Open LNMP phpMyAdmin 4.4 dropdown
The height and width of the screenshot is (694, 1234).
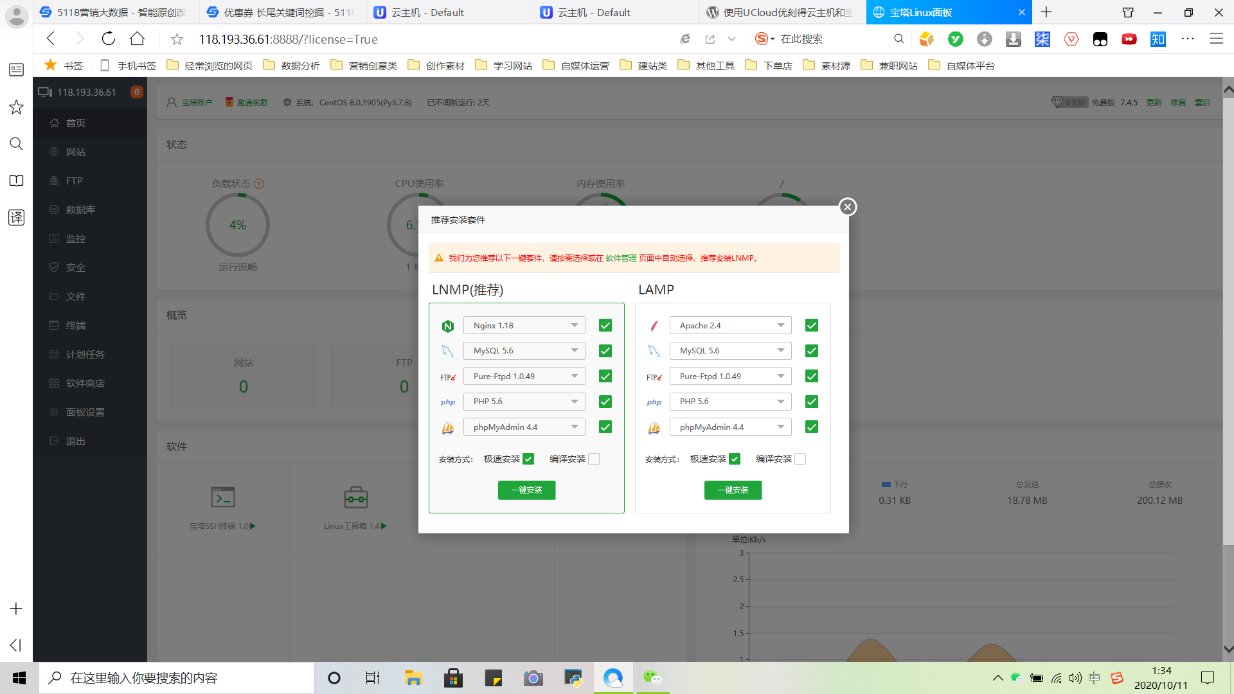[524, 427]
